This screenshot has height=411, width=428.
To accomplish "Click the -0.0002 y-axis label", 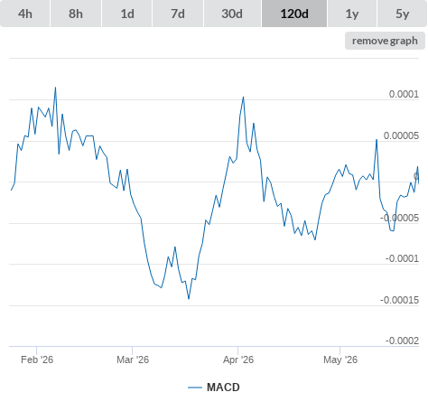I will click(x=402, y=341).
